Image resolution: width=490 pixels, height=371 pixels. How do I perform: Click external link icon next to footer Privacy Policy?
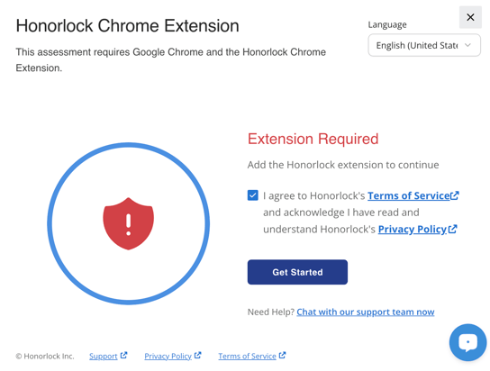[197, 356]
